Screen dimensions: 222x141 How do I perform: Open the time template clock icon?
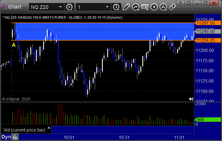(116, 7)
